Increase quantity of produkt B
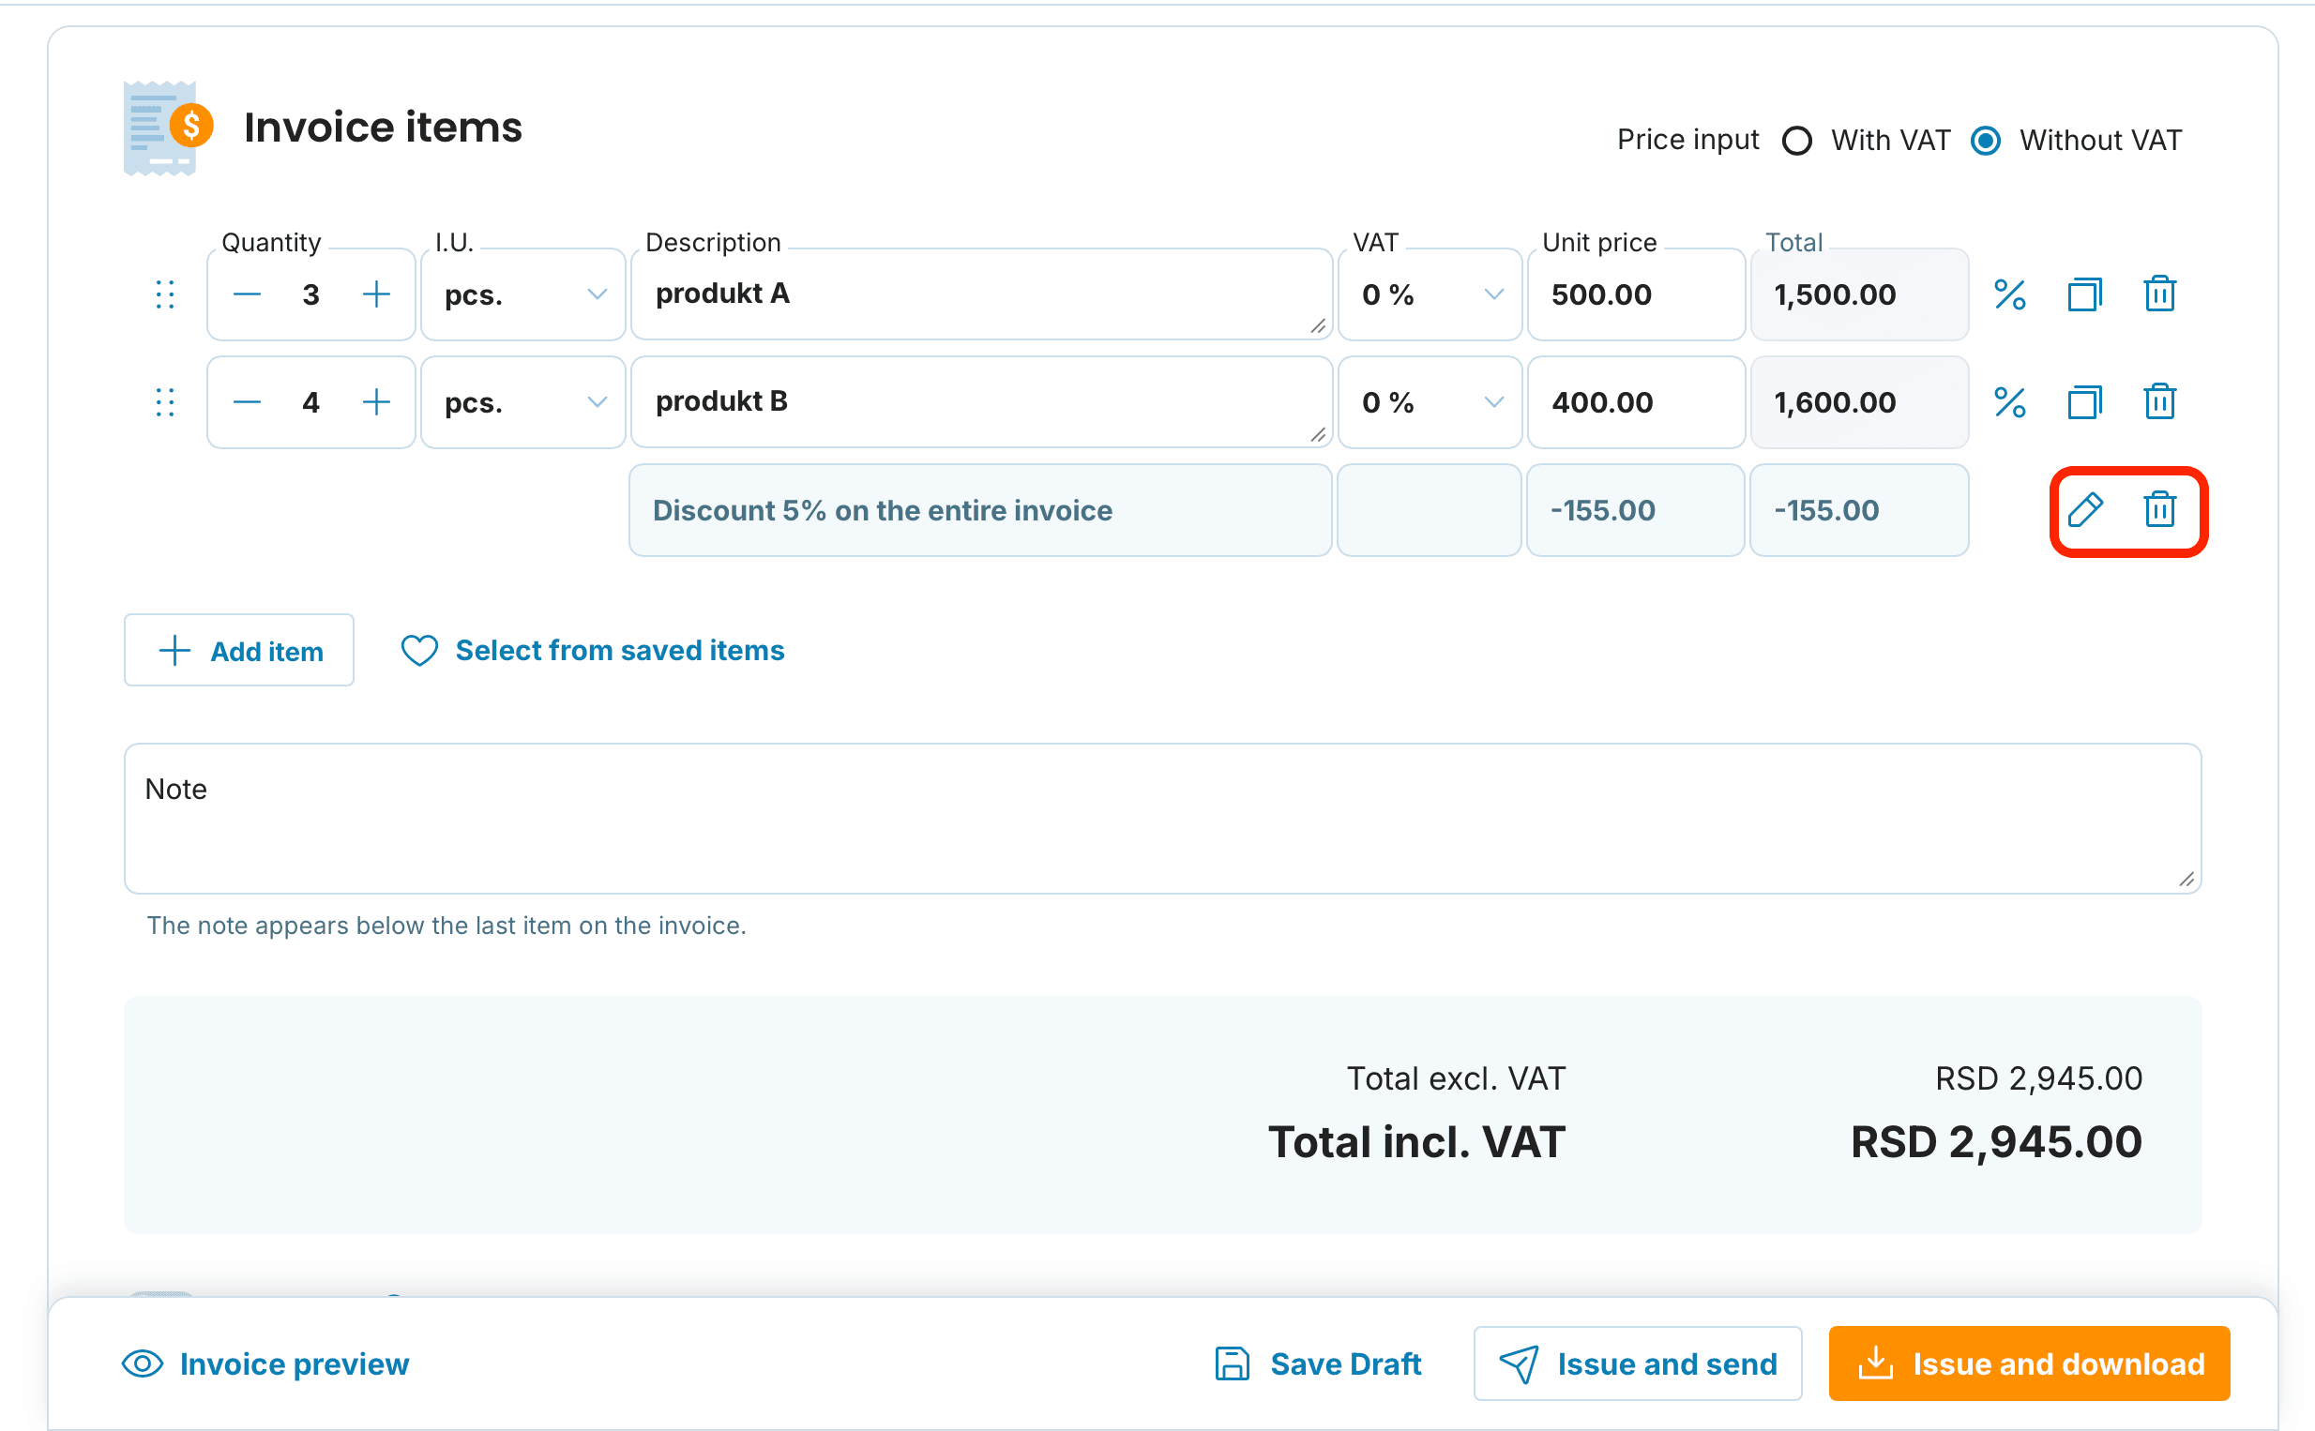The image size is (2315, 1431). [377, 402]
